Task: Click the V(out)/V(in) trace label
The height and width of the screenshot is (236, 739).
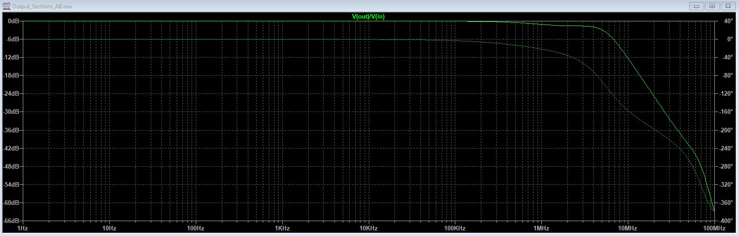Action: coord(368,16)
